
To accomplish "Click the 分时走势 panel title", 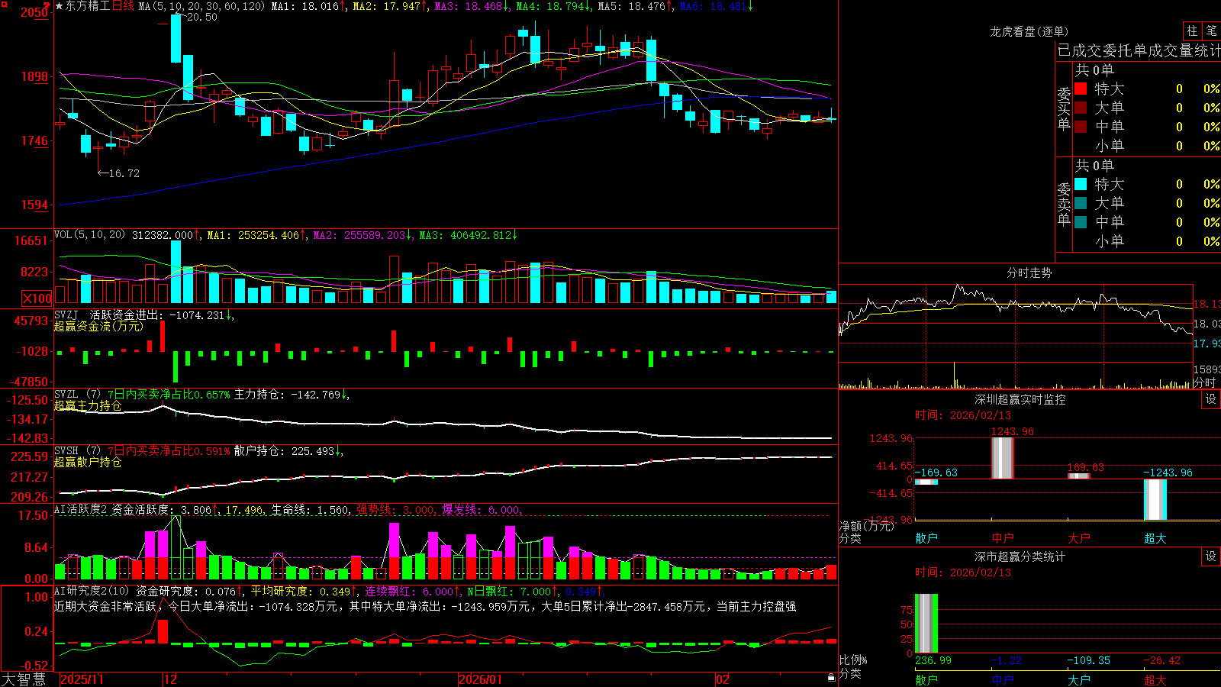I will 1029,273.
